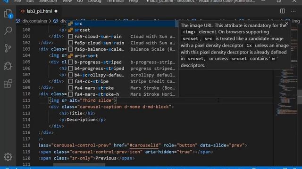Viewport: 302px width, 169px height.
Task: Choose the srcset suggestion
Action: [x=121, y=30]
